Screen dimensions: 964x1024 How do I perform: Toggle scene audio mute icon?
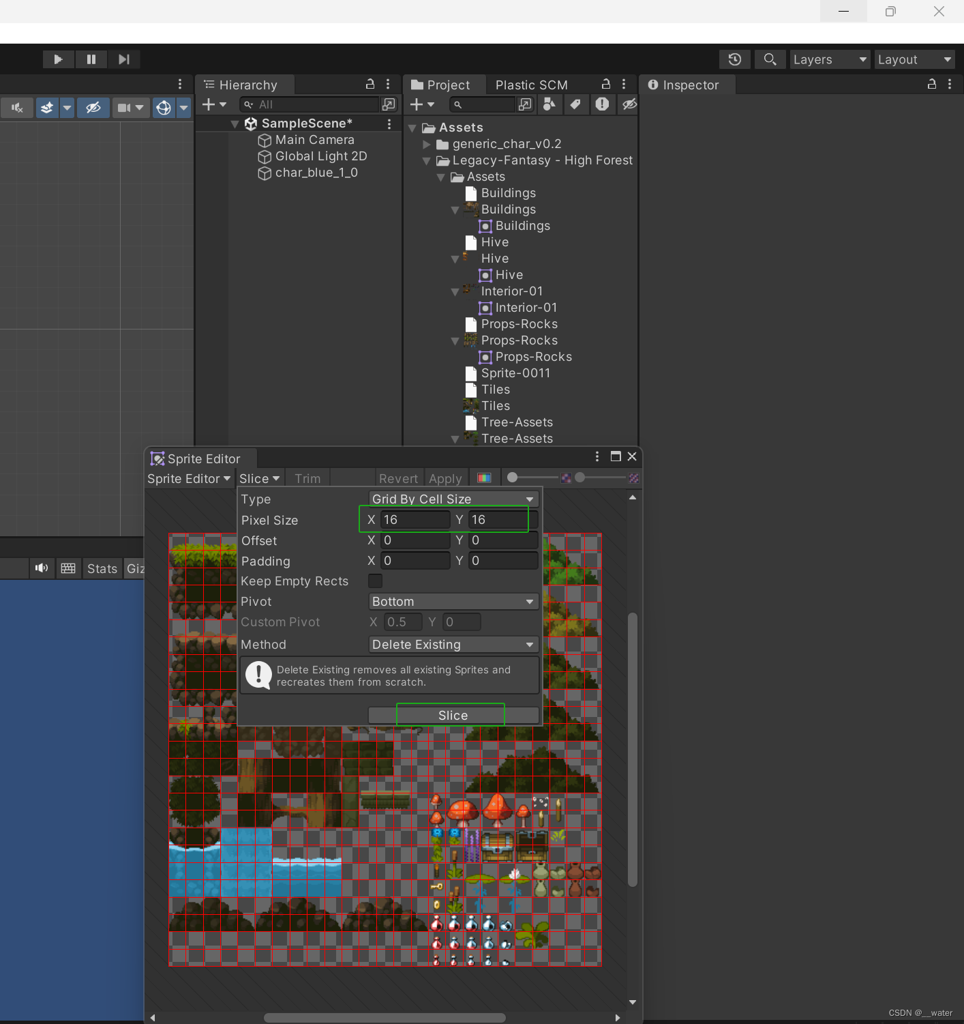pyautogui.click(x=17, y=107)
